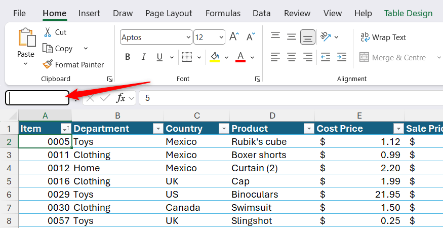Screen dimensions: 443x228
Task: Select row 5 header
Action: tap(9, 181)
